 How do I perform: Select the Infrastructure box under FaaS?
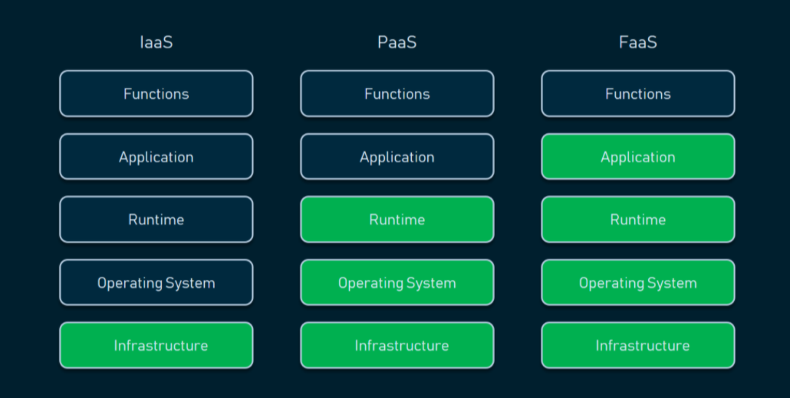click(638, 345)
